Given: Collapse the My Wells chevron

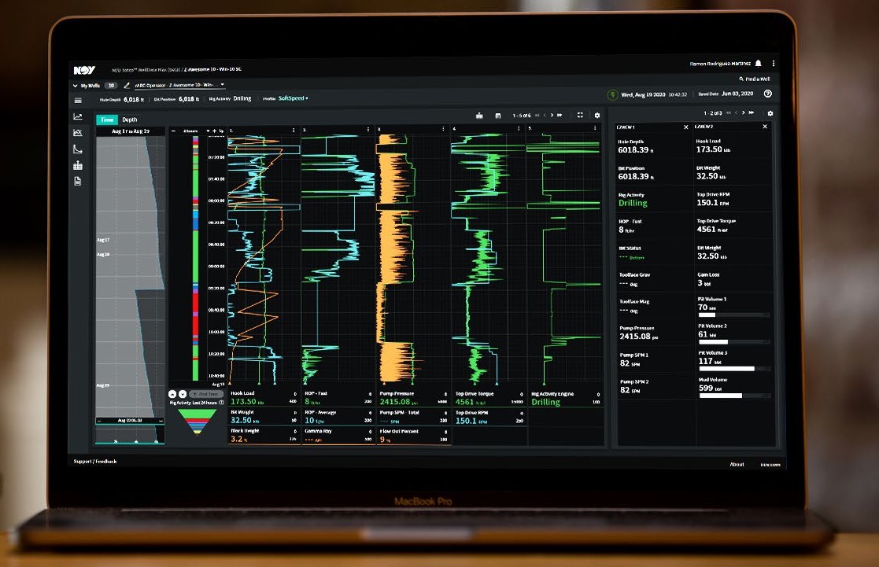Looking at the screenshot, I should click(76, 85).
